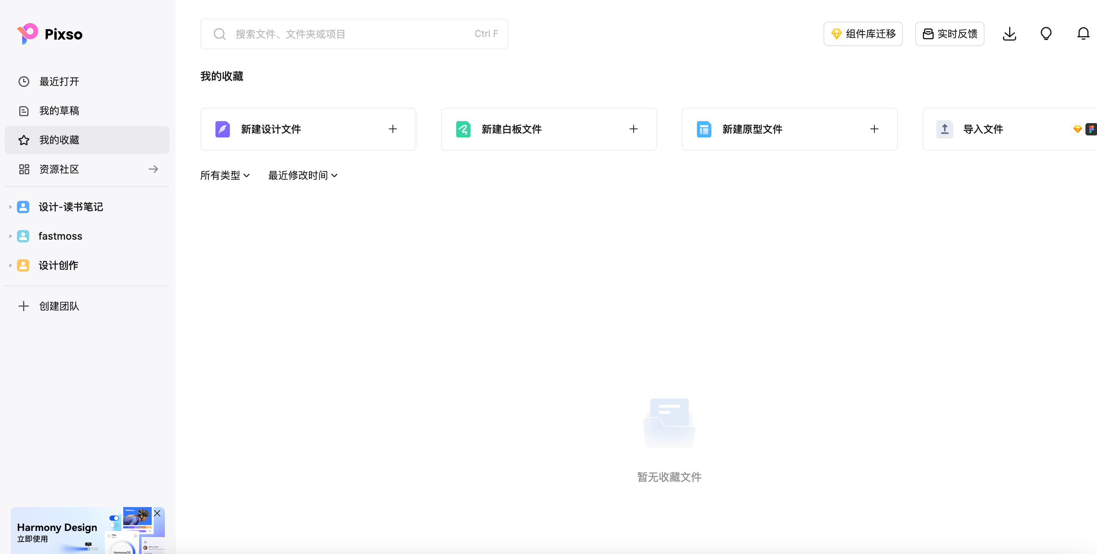
Task: Click plus on 新建设计文件 card
Action: pyautogui.click(x=393, y=129)
